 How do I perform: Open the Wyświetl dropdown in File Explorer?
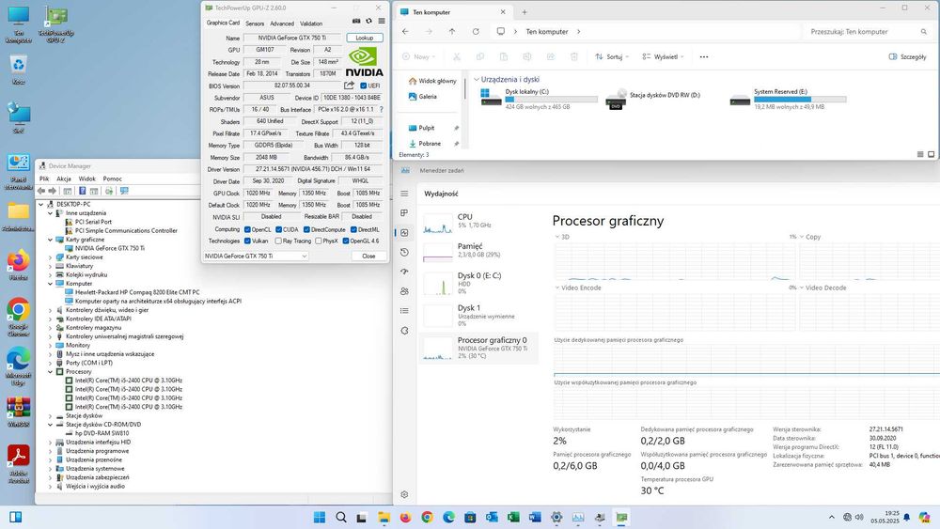click(x=663, y=57)
